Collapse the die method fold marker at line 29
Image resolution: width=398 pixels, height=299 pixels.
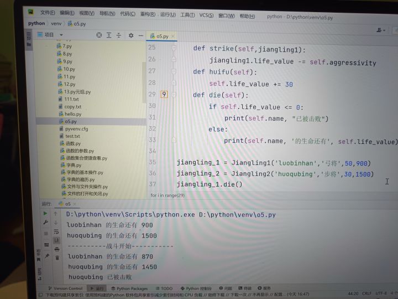[x=174, y=95]
